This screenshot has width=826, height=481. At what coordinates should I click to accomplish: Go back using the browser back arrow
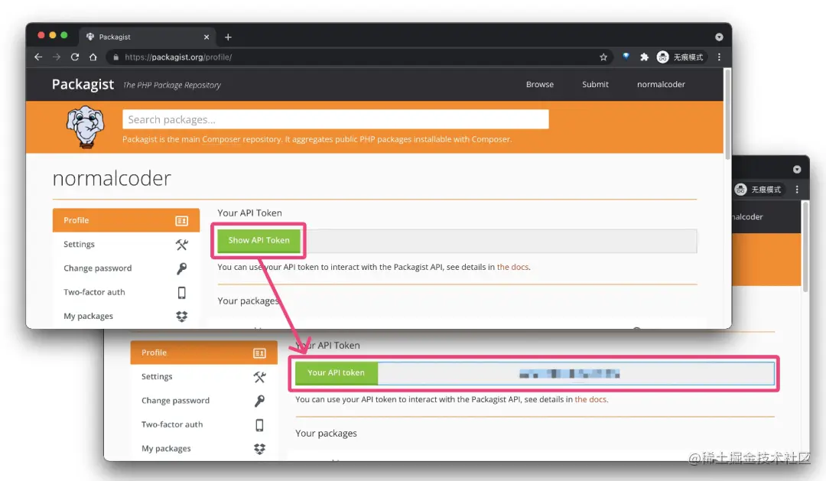pos(38,57)
